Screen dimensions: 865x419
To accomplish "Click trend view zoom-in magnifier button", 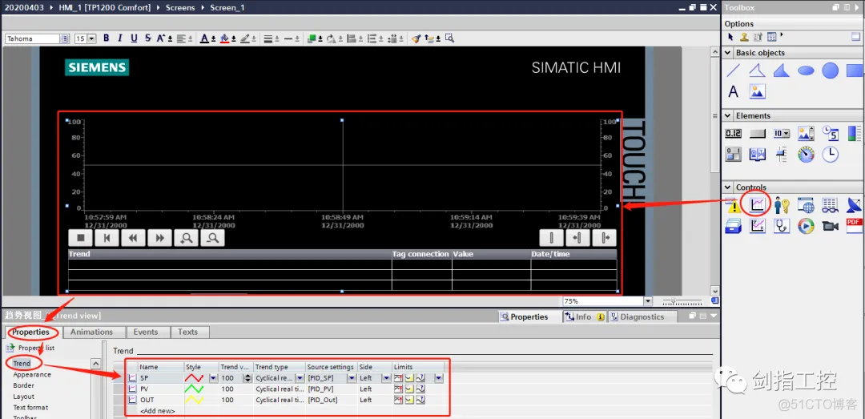I will coord(187,238).
